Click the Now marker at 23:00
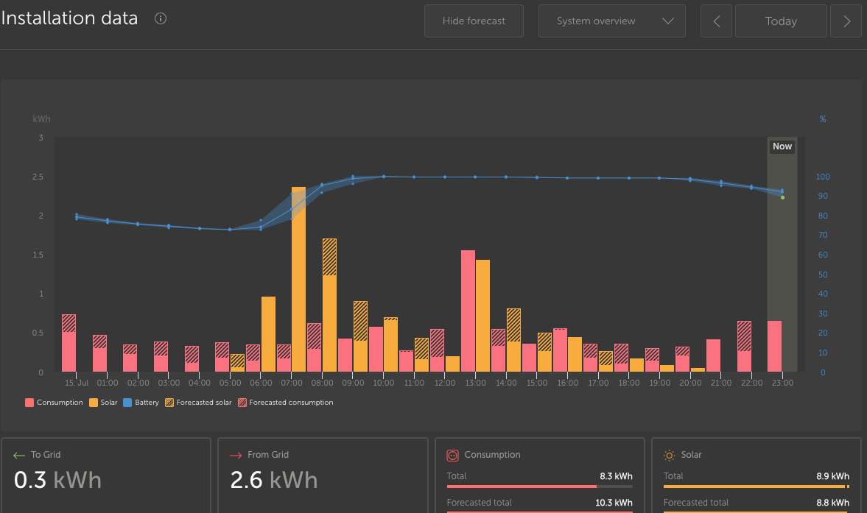 [x=782, y=146]
